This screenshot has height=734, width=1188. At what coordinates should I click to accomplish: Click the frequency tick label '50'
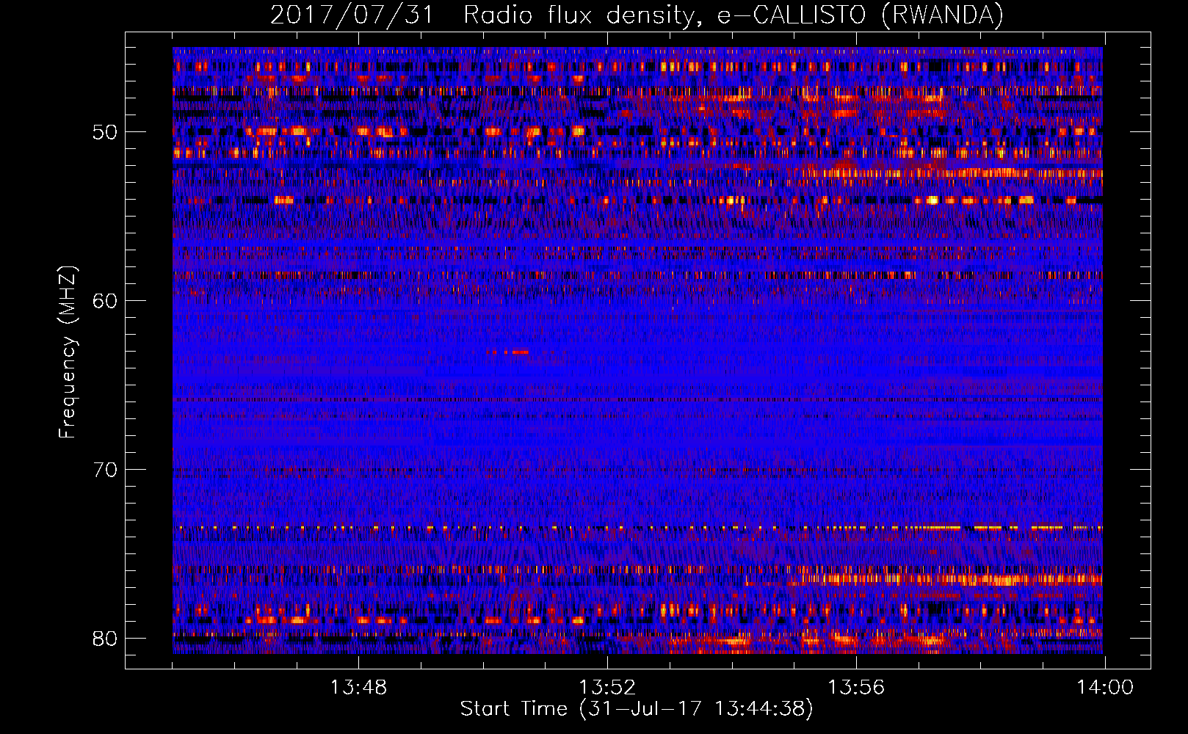pos(104,132)
